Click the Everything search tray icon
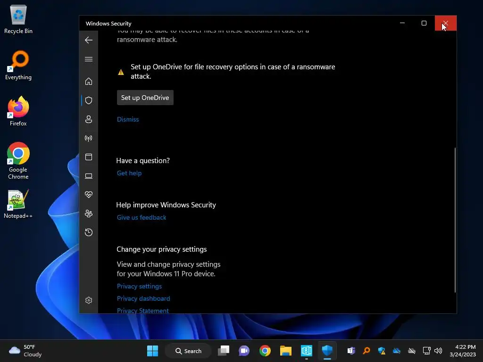 (x=366, y=351)
